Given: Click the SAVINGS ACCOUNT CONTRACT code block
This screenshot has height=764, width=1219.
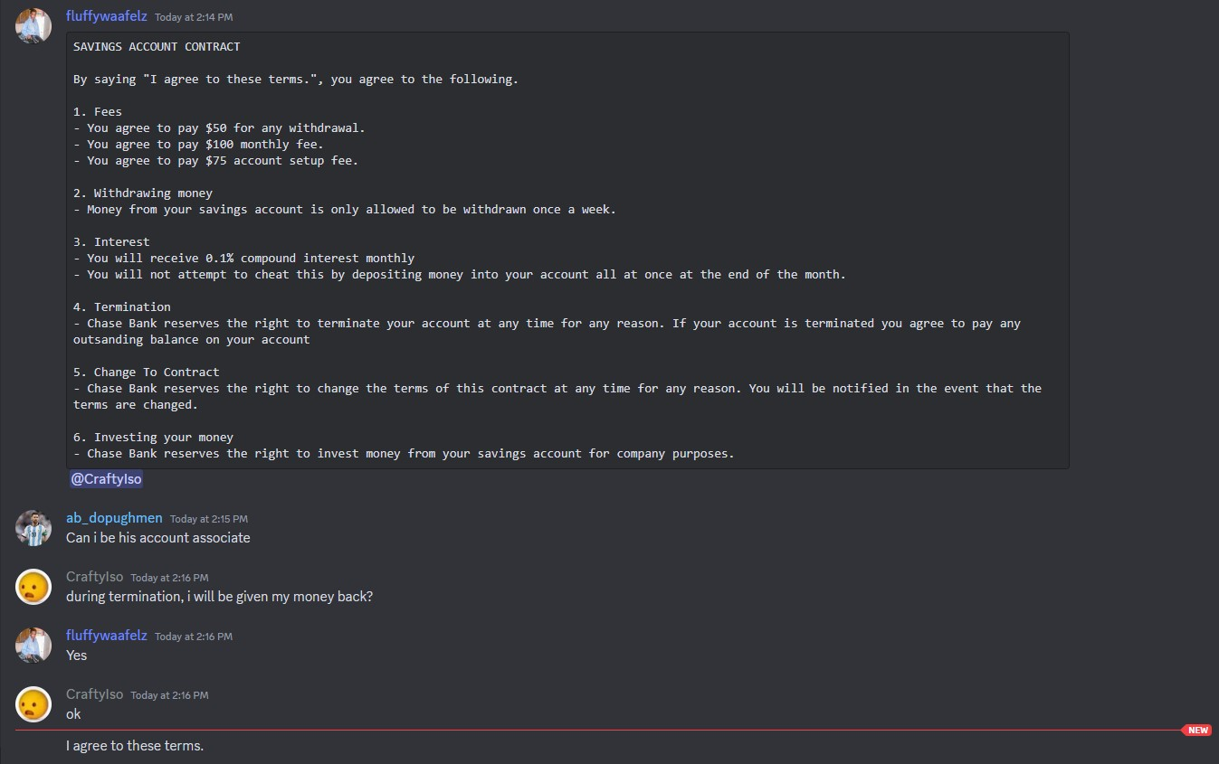Looking at the screenshot, I should pos(567,250).
